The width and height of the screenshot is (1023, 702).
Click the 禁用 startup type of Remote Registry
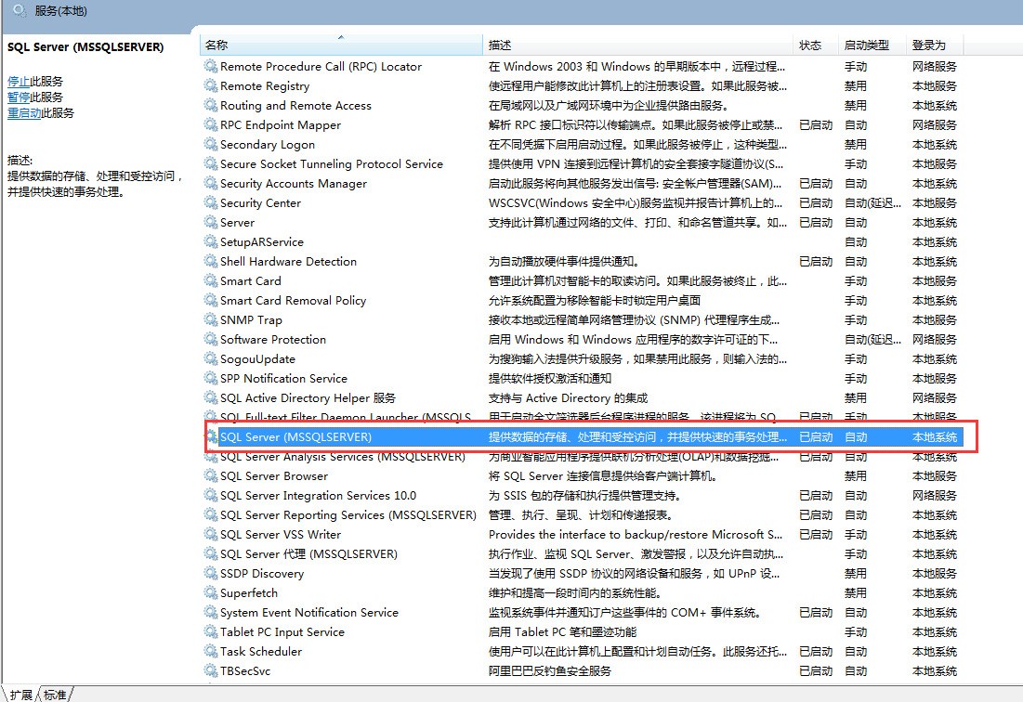coord(856,85)
